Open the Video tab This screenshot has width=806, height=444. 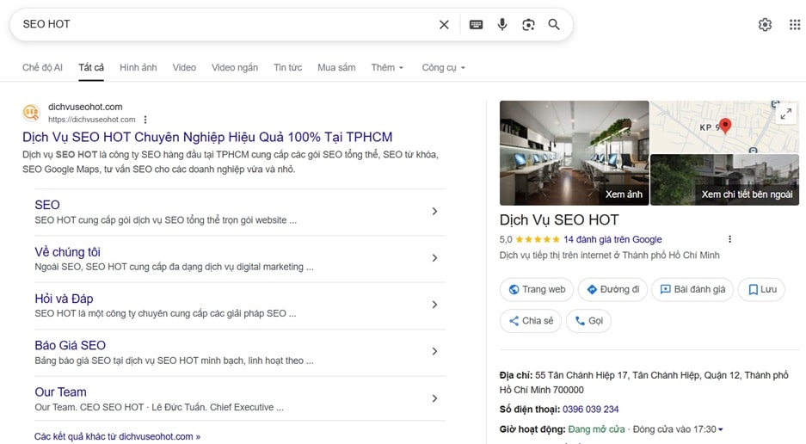pos(184,67)
